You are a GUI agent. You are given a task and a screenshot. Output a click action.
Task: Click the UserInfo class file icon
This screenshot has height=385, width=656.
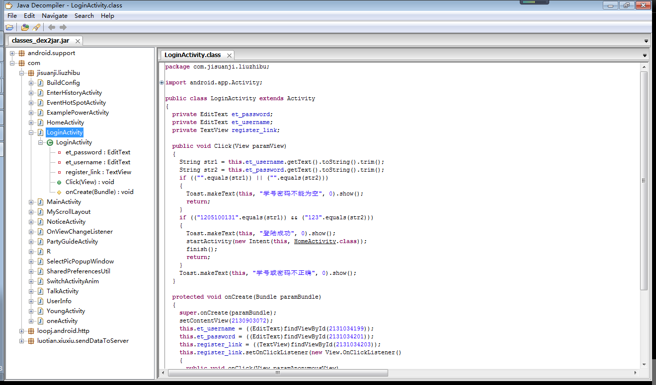[x=41, y=301]
